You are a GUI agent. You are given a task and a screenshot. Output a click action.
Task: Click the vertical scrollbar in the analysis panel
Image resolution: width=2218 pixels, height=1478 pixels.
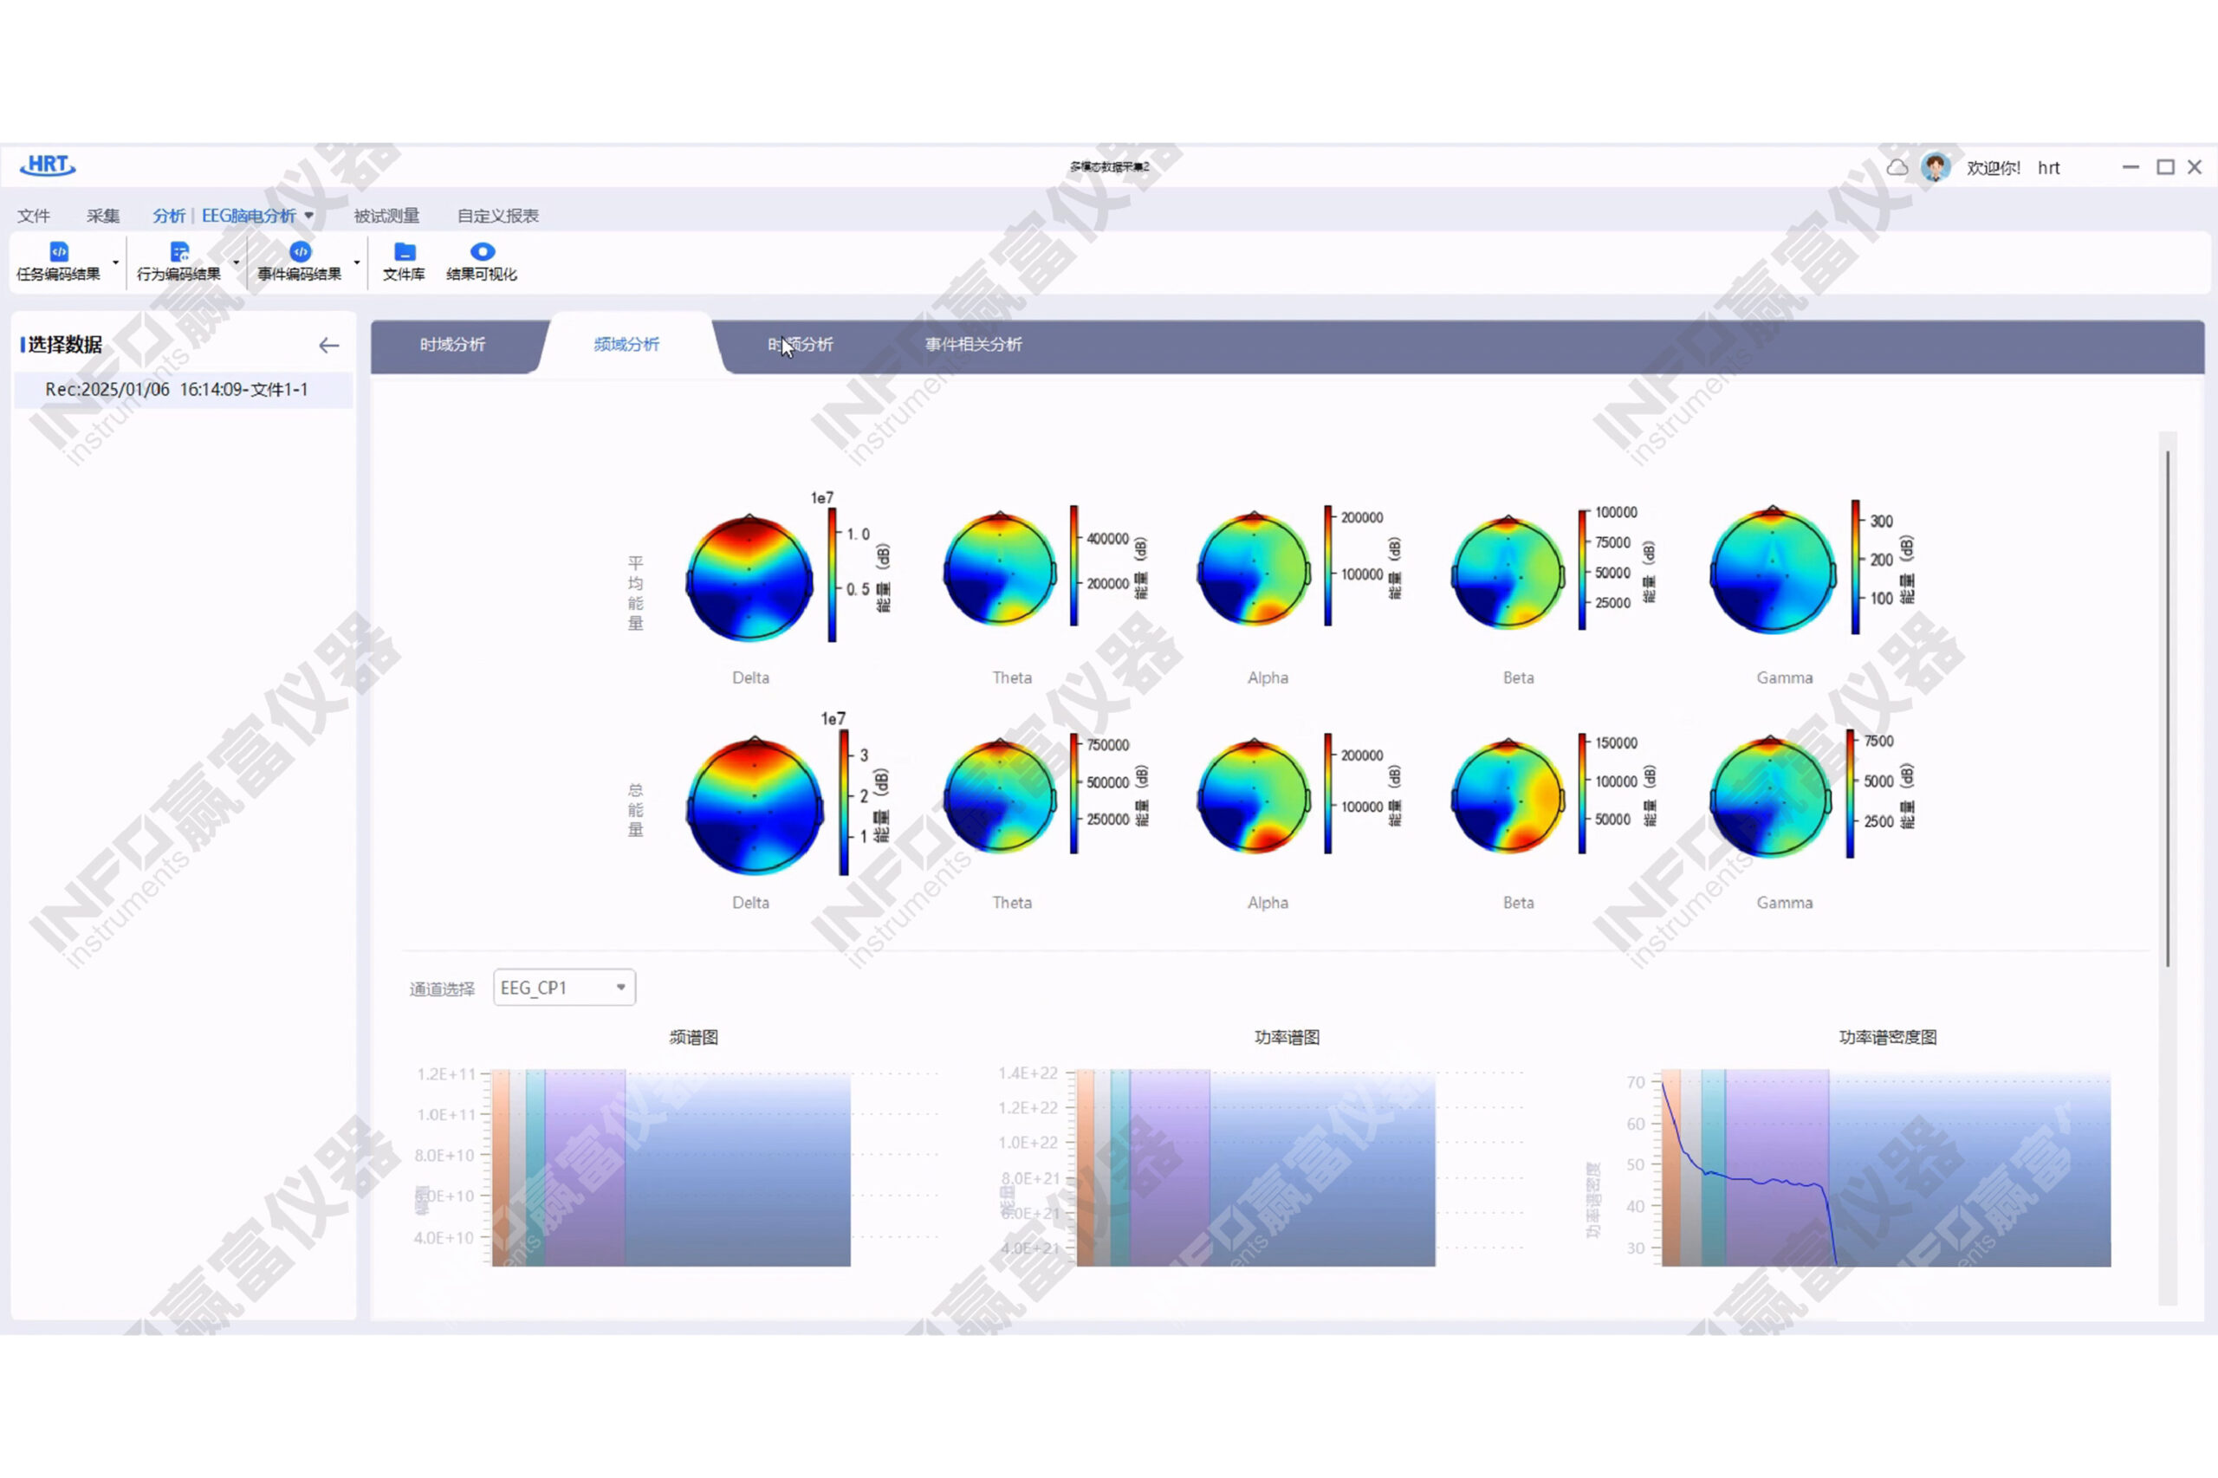(x=2167, y=708)
